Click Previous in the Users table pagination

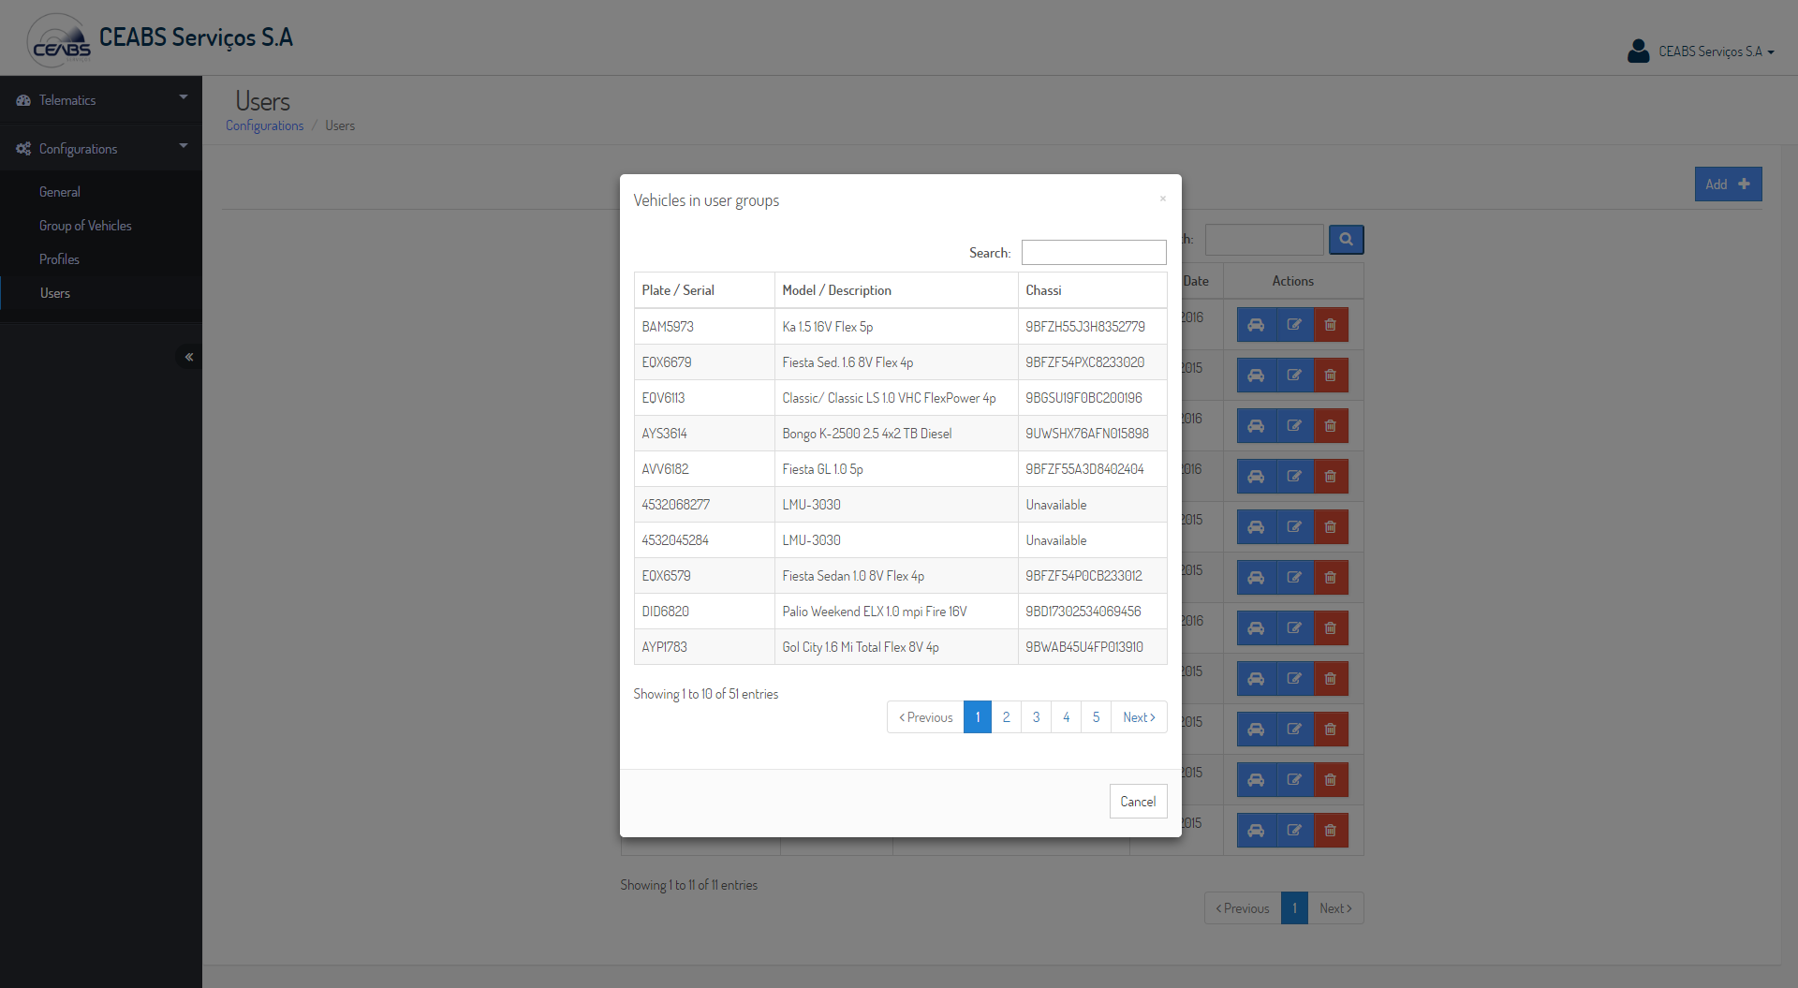(1243, 908)
